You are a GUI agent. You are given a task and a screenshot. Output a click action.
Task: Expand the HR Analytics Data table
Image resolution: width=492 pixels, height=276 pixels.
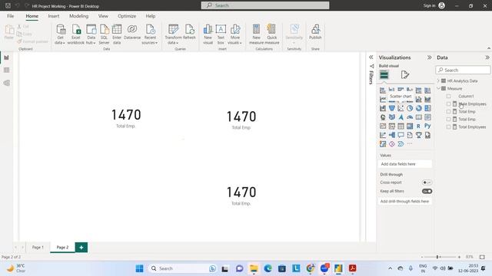(439, 80)
